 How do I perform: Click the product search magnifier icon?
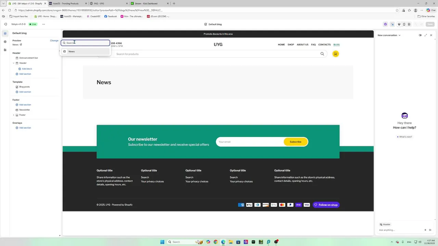322,54
